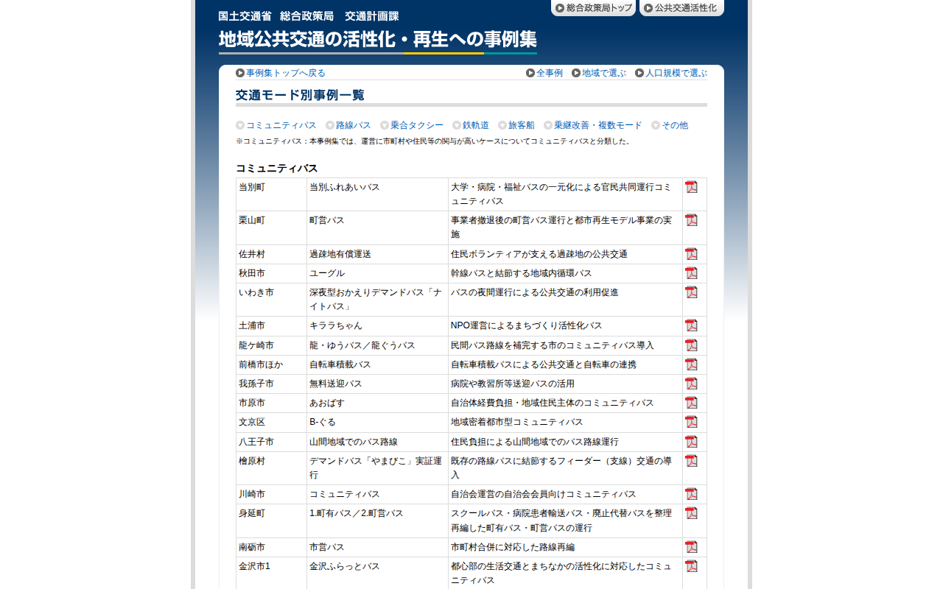Open PDF for 当別町 当別ふれあいバス

[691, 187]
